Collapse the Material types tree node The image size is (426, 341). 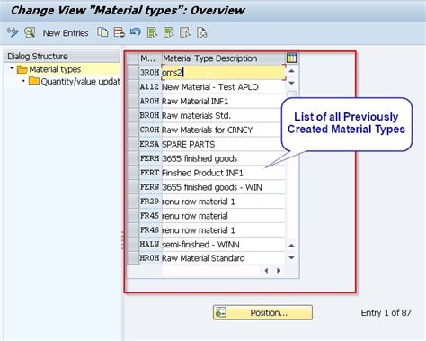point(12,68)
